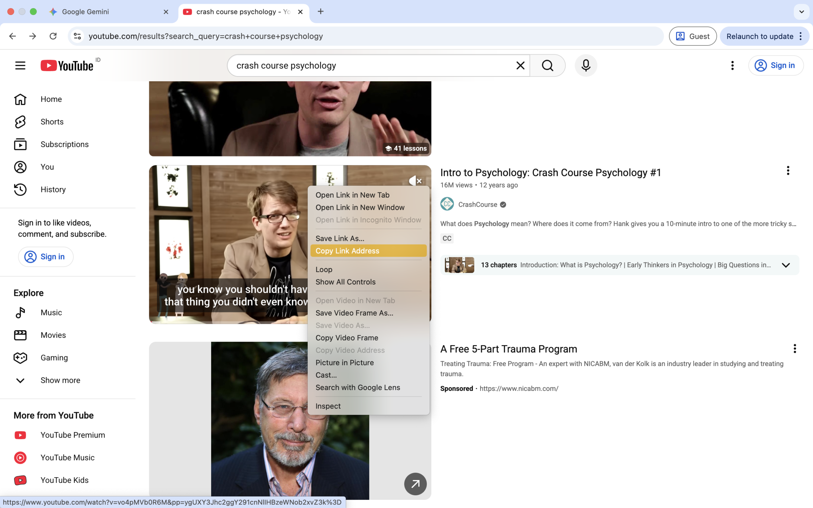The image size is (813, 508).
Task: Toggle Loop in the context menu
Action: click(x=324, y=269)
